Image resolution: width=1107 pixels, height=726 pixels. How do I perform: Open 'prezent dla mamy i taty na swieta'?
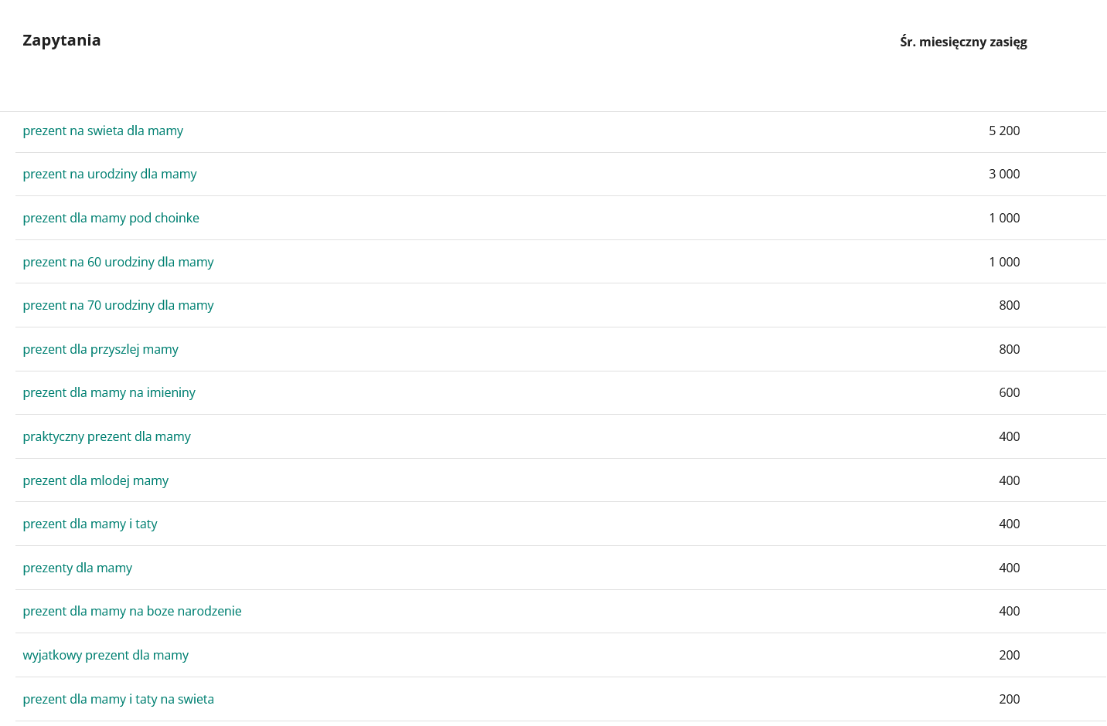pos(118,700)
